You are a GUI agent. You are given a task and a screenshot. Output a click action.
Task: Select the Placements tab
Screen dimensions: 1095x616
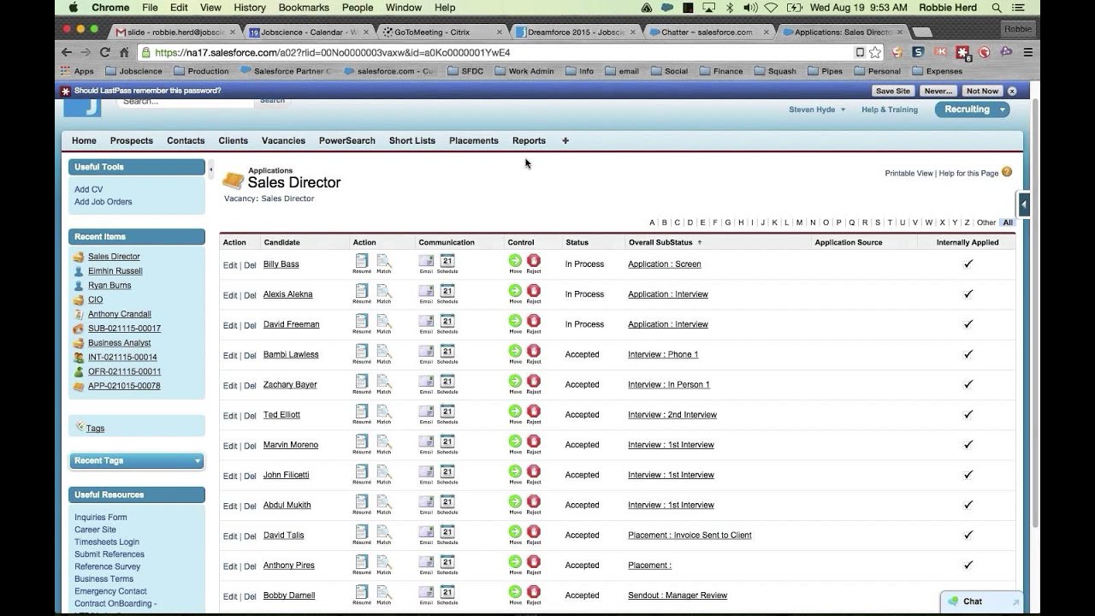(474, 140)
